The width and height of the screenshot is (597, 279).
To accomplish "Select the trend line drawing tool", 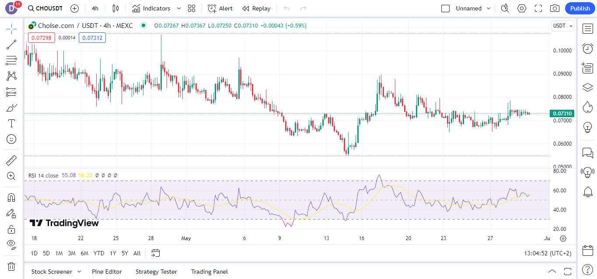I will coord(11,45).
